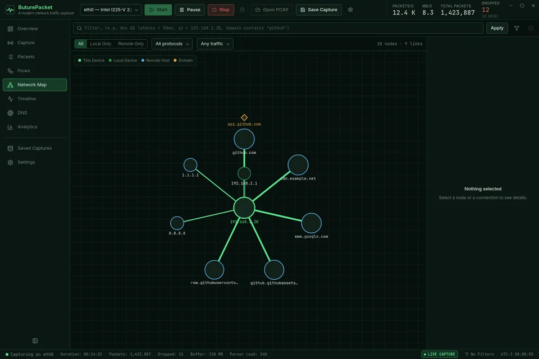This screenshot has width=539, height=359.
Task: Open the All protocols dropdown
Action: click(172, 44)
